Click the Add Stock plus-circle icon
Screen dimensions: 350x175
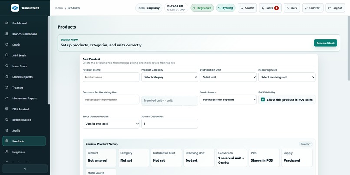point(7,55)
